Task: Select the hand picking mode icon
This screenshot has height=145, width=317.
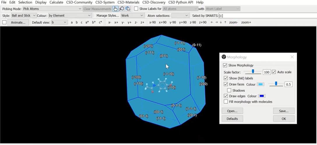Action: 115,9
